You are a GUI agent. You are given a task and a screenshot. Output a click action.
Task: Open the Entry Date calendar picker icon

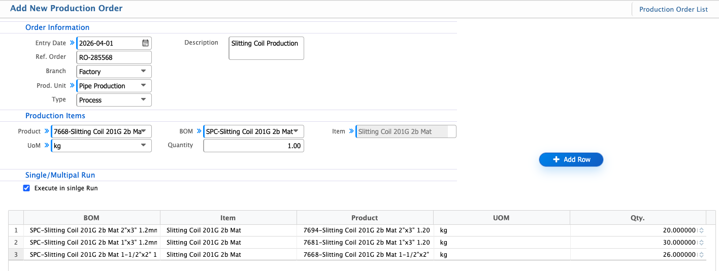[x=145, y=43]
